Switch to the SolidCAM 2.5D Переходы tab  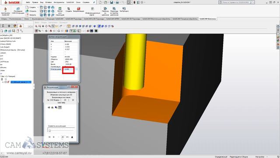click(x=94, y=19)
